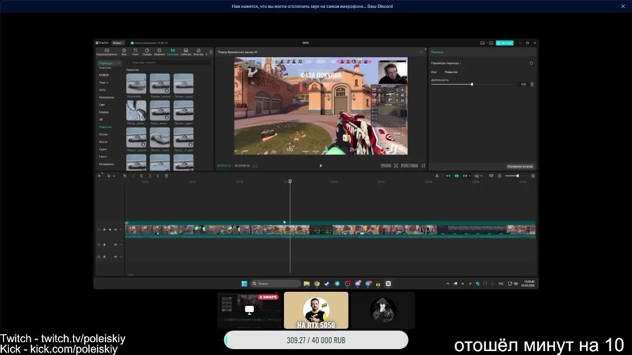Select the 3D transition category
The image size is (632, 355).
(x=101, y=119)
